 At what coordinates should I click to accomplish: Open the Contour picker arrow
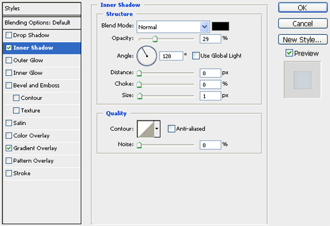click(x=157, y=129)
